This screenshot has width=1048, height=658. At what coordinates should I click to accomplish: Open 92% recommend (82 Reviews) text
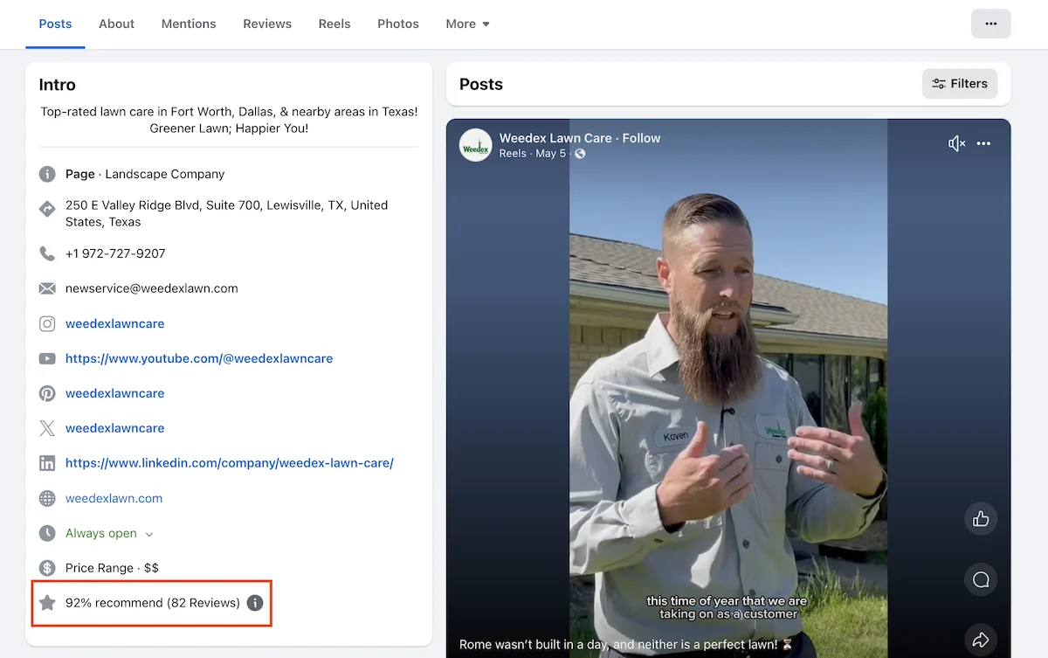pos(152,603)
